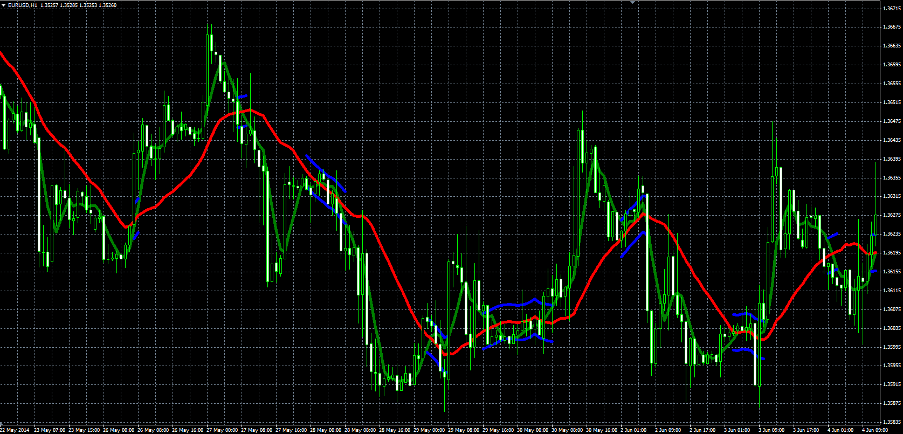
Task: Click the 23 May 07:00 time label
Action: click(50, 430)
